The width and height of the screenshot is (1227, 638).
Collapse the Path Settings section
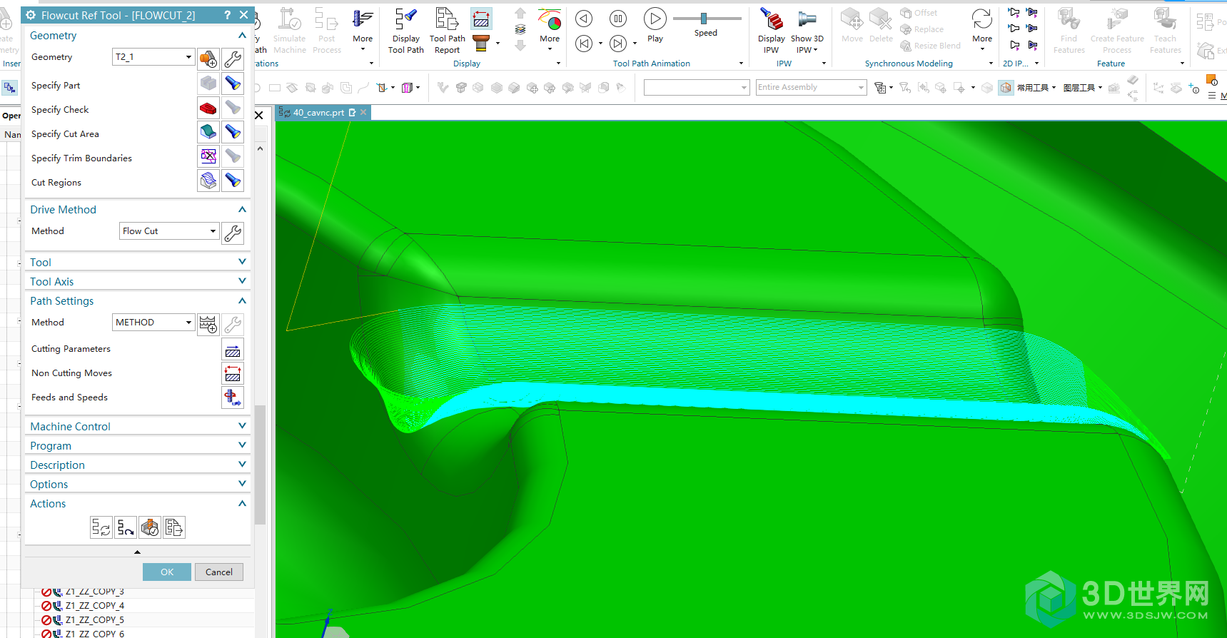[x=242, y=300]
